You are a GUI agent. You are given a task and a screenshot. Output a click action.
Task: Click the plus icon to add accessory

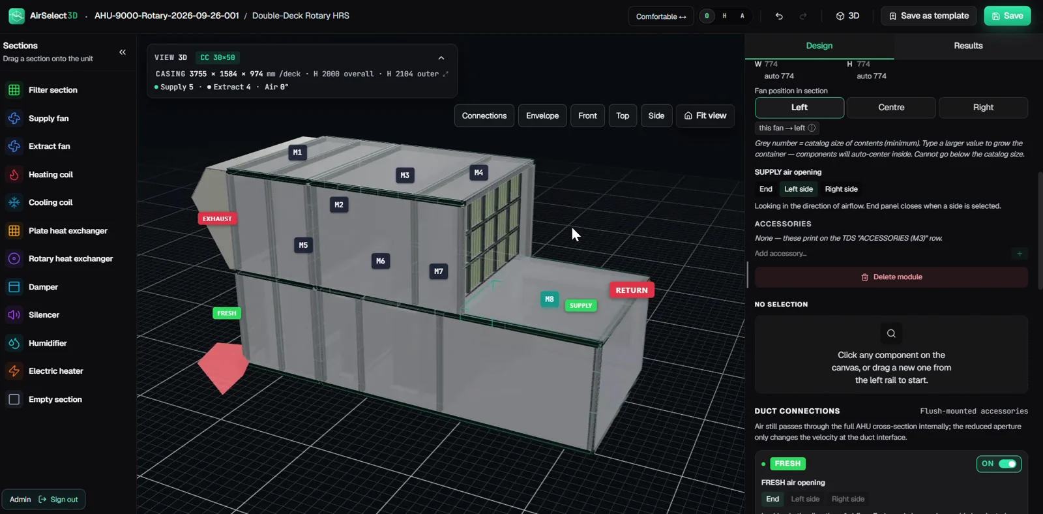click(1020, 254)
